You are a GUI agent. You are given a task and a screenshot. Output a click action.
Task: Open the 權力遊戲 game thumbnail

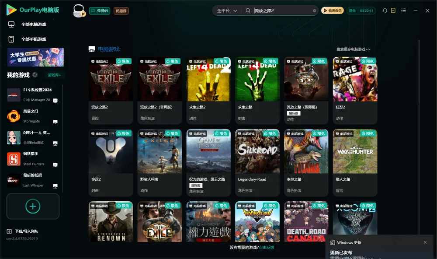[x=208, y=222]
